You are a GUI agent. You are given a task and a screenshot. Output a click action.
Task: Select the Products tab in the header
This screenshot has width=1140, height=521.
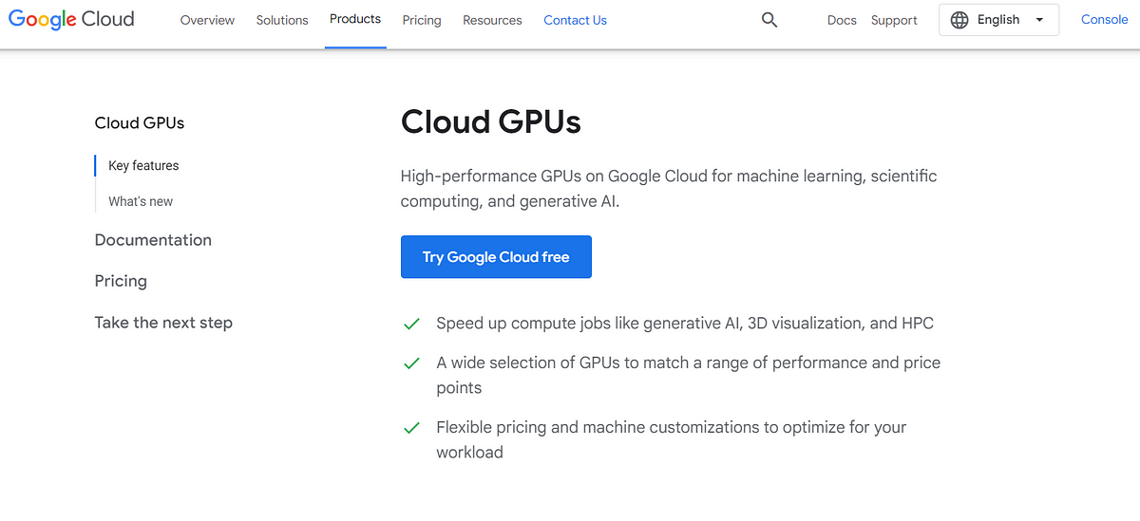355,19
